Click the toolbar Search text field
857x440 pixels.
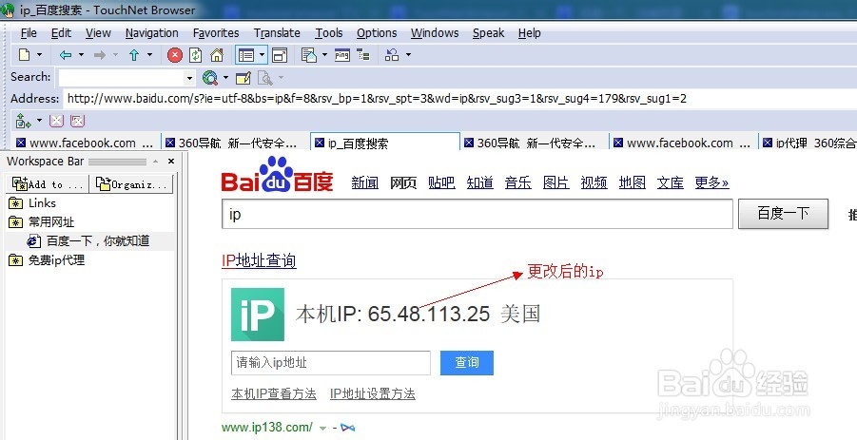(x=122, y=78)
